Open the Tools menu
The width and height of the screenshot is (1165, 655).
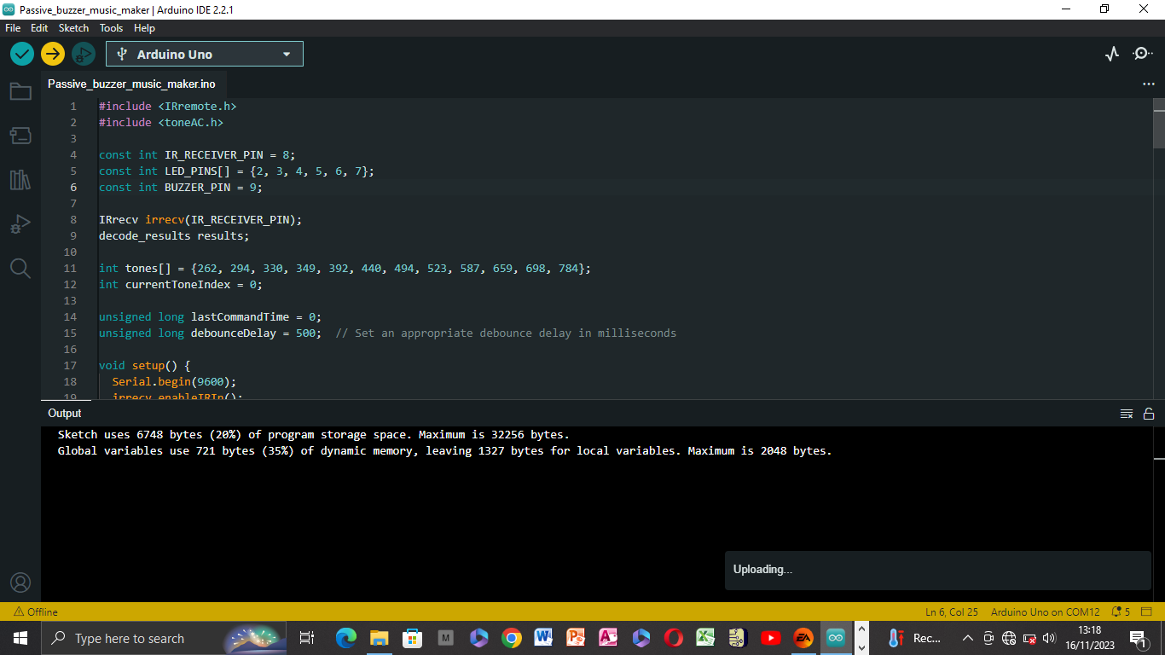[x=111, y=27]
